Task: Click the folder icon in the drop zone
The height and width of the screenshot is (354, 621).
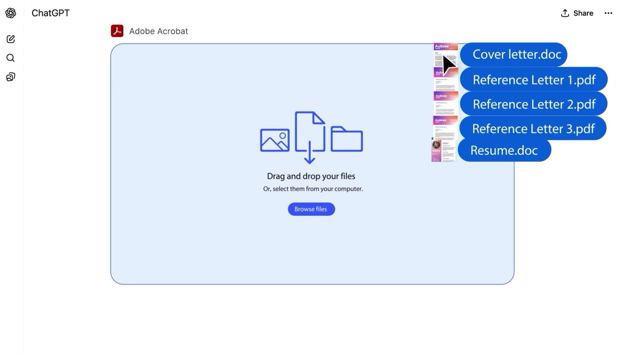Action: coord(347,139)
